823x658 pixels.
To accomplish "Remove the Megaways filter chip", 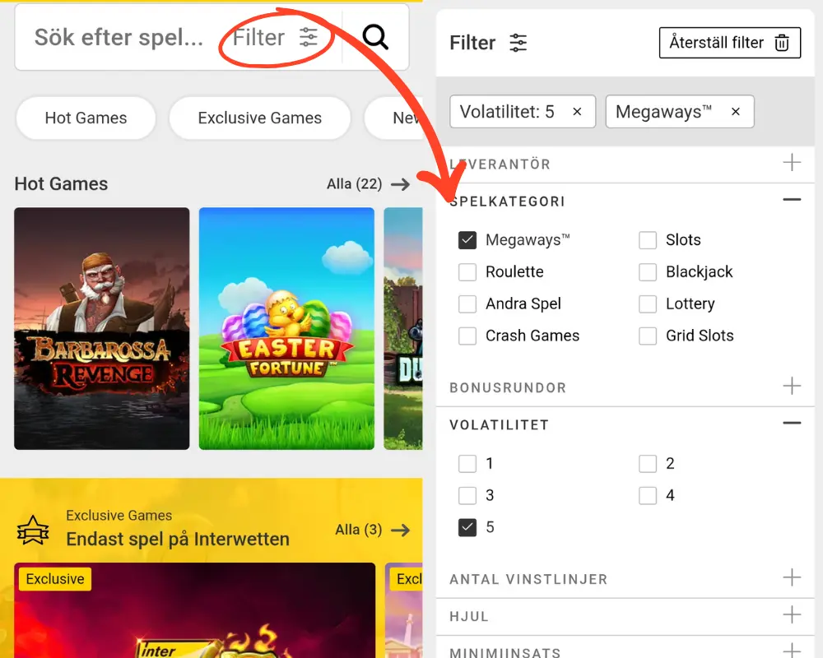I will coord(735,111).
